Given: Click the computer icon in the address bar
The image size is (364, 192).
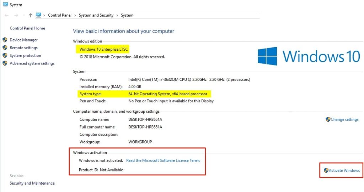Looking at the screenshot, I should click(39, 15).
